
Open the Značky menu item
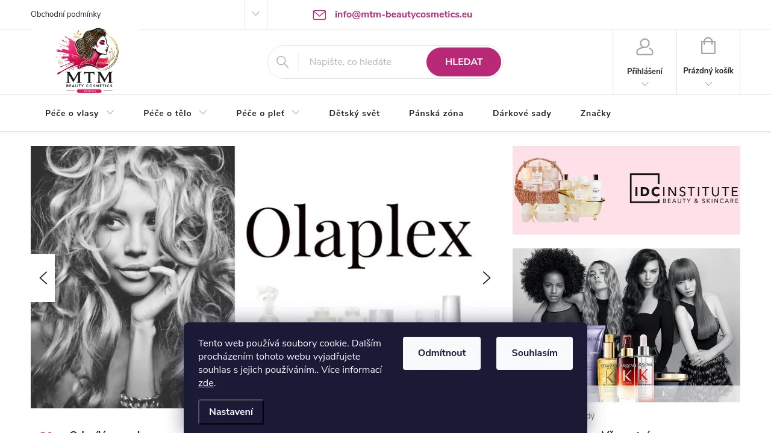point(596,113)
